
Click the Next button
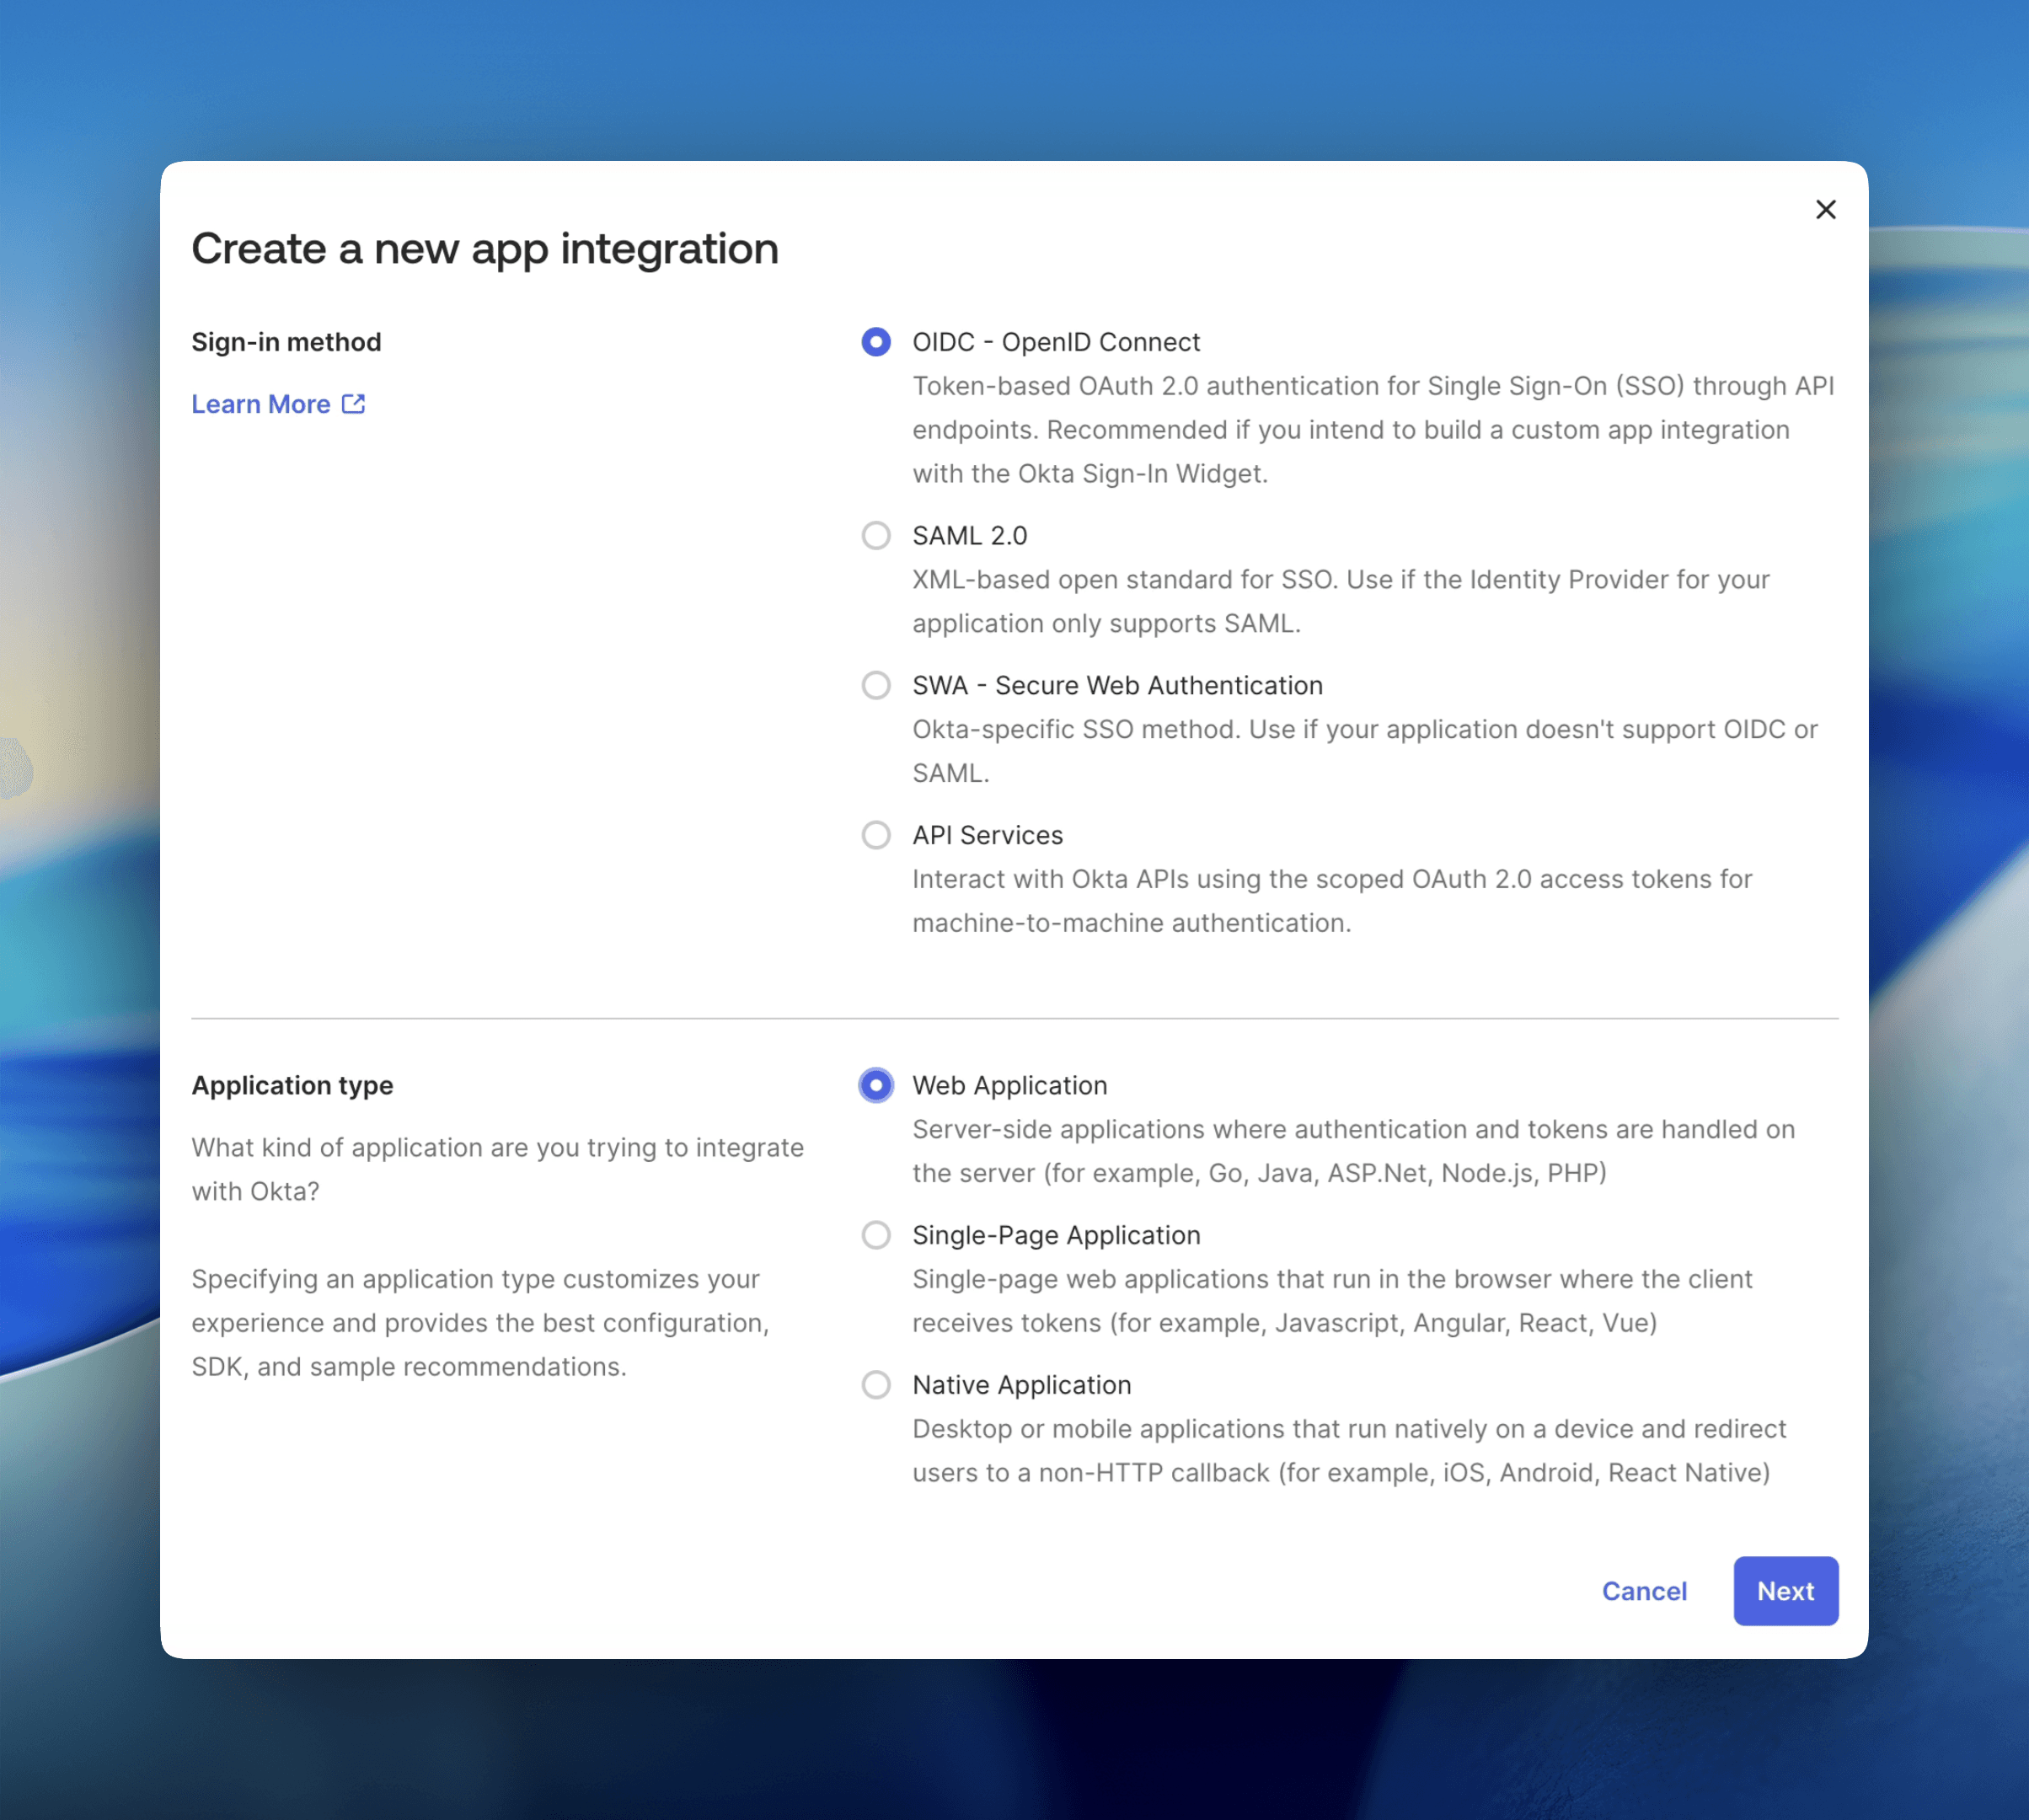(1785, 1591)
